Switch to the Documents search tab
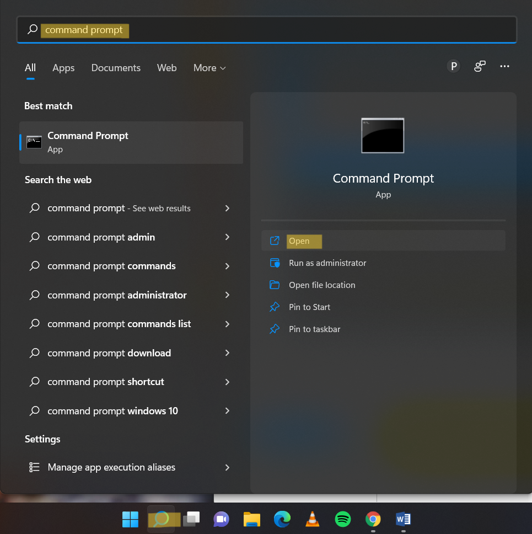The height and width of the screenshot is (534, 532). click(x=116, y=68)
